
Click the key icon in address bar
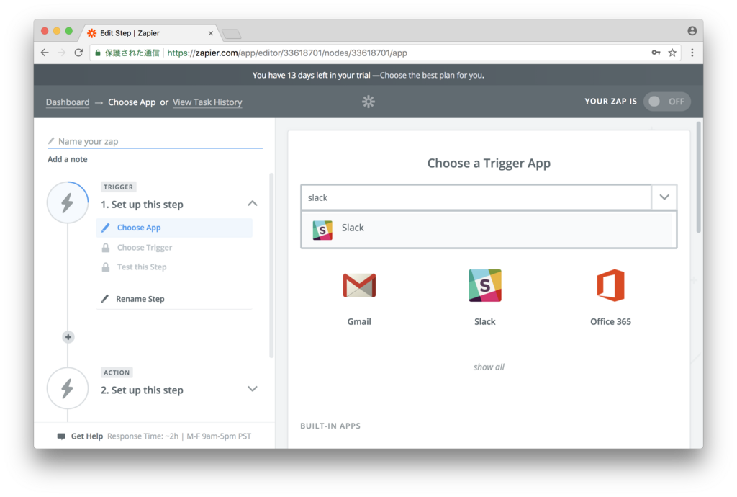point(656,53)
